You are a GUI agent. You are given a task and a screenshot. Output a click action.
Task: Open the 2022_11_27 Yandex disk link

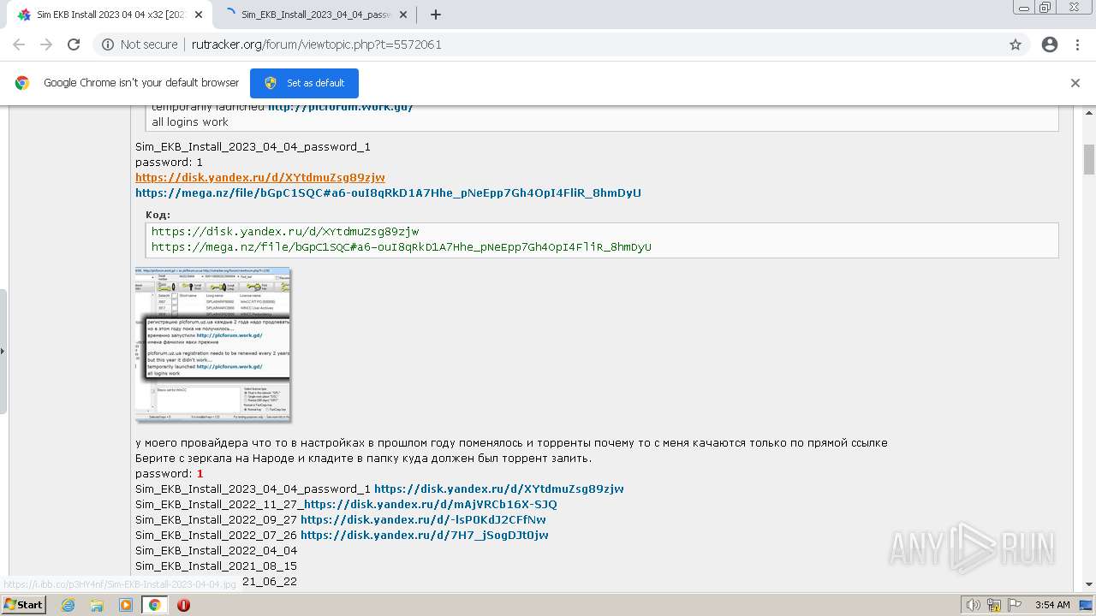(x=431, y=504)
